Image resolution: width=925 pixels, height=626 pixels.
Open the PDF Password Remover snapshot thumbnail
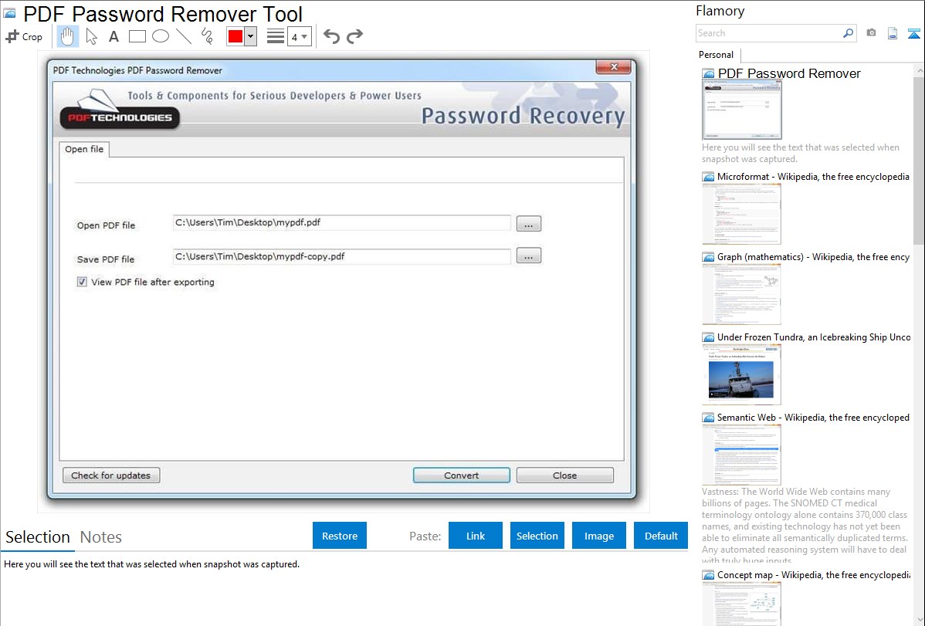741,110
